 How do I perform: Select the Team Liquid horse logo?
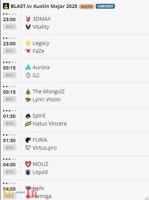click(x=28, y=172)
